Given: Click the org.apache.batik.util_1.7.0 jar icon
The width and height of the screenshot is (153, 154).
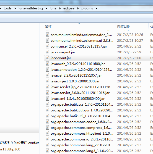Looking at the screenshot, I should pyautogui.click(x=47, y=116).
